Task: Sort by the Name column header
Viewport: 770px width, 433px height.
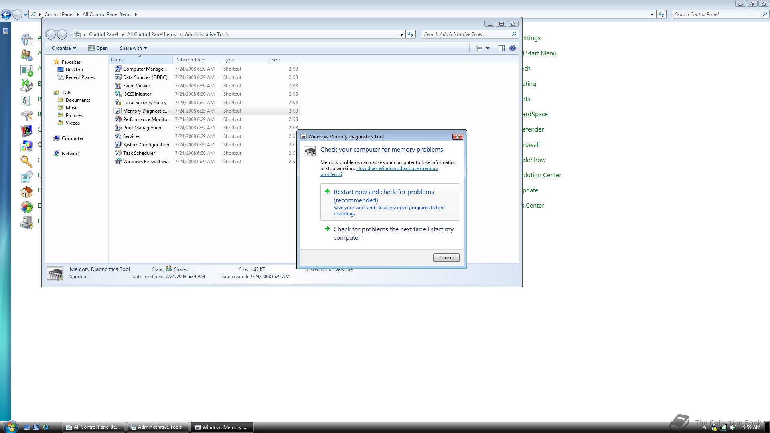Action: [140, 60]
